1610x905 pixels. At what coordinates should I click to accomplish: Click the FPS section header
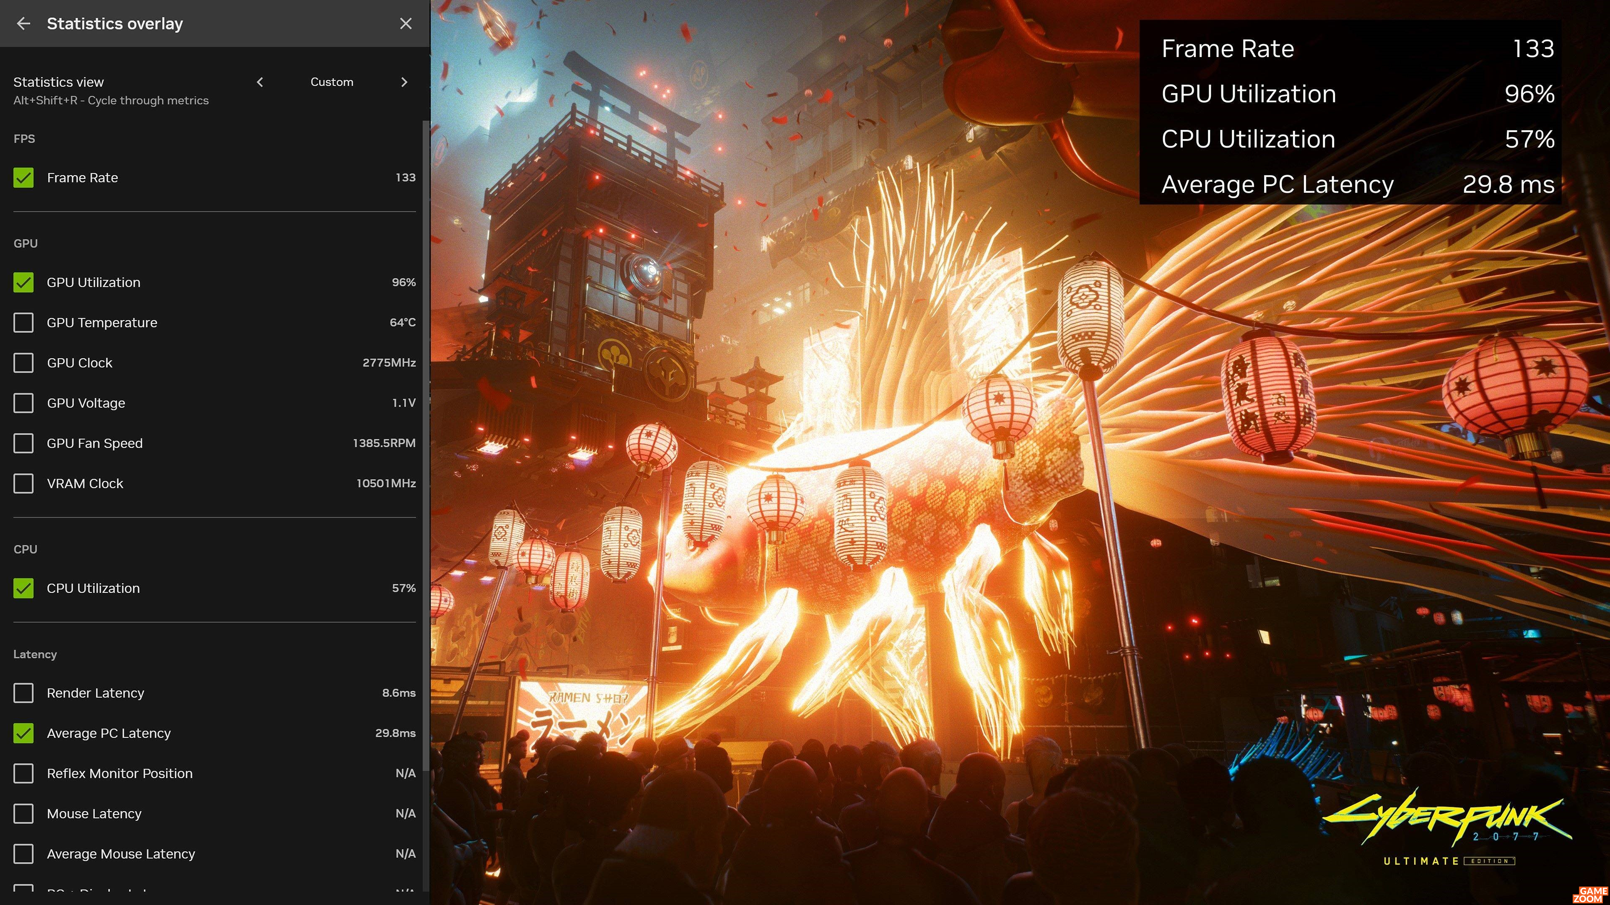(x=24, y=139)
